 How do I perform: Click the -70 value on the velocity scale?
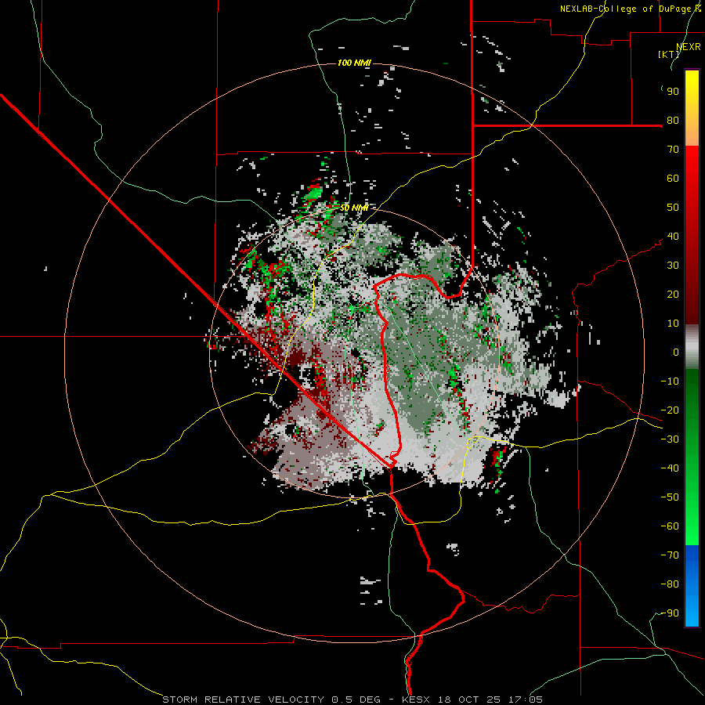click(x=670, y=555)
